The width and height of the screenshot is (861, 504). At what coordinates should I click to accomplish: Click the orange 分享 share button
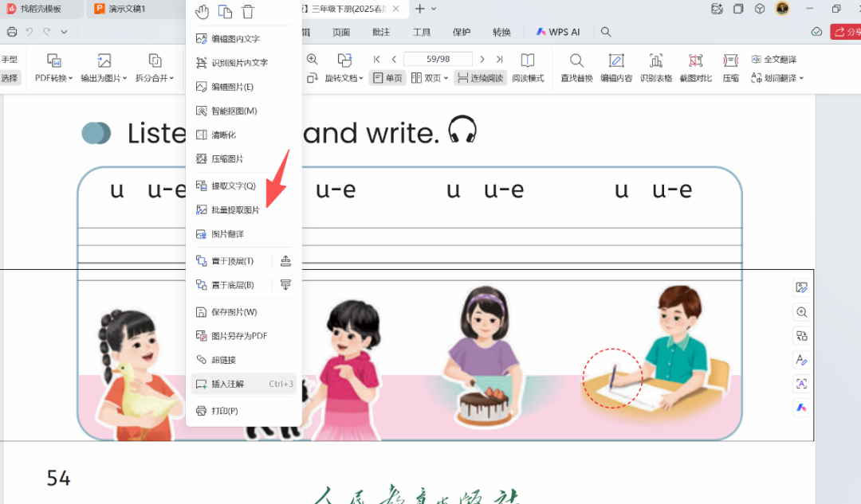pos(847,31)
